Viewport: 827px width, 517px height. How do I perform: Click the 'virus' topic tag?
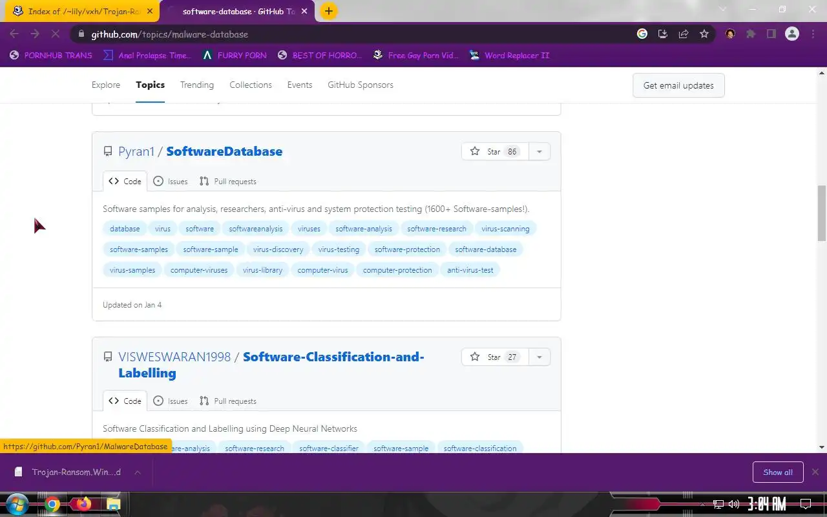[163, 229]
